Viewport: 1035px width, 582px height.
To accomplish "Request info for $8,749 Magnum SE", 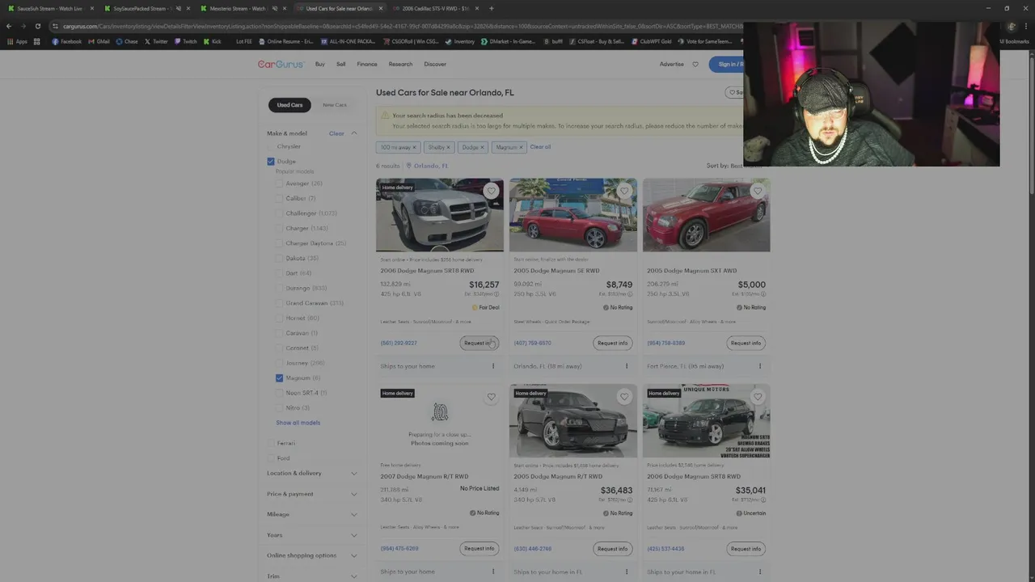I will 612,343.
